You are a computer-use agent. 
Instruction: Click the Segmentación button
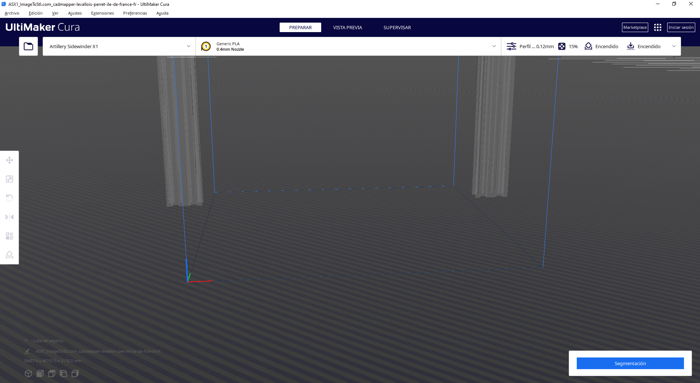pos(630,363)
